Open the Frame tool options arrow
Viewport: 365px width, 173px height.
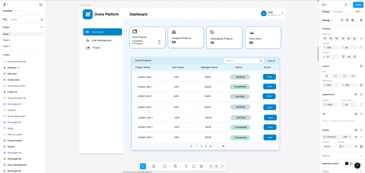159,167
